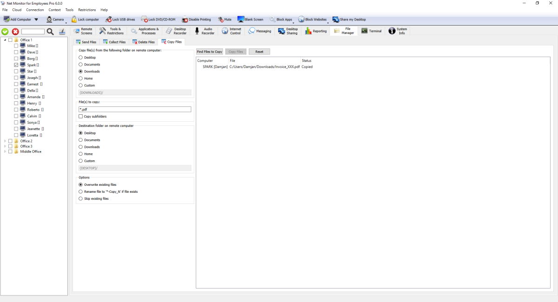This screenshot has width=558, height=302.
Task: Expand the Office 2 group
Action: pyautogui.click(x=5, y=141)
